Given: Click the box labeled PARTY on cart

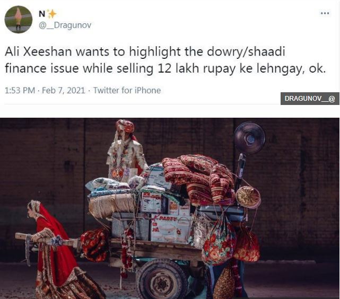Looking at the screenshot, I should click(171, 228).
